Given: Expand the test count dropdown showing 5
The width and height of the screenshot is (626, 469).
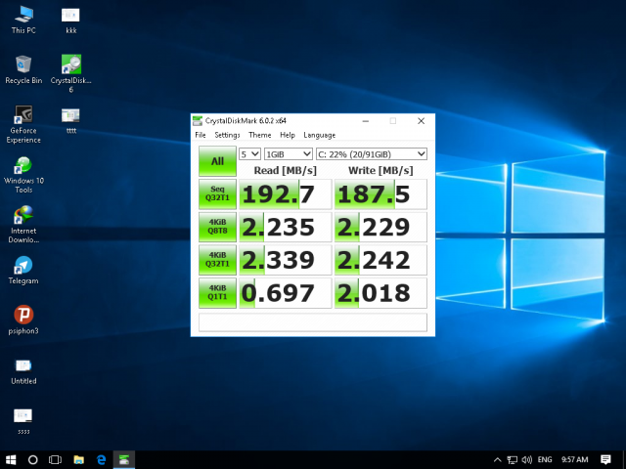Looking at the screenshot, I should click(249, 154).
